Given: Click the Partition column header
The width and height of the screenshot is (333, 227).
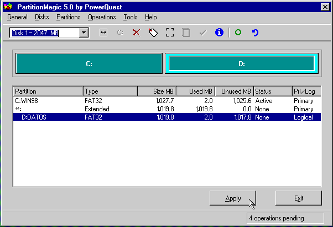Looking at the screenshot, I should [48, 91].
